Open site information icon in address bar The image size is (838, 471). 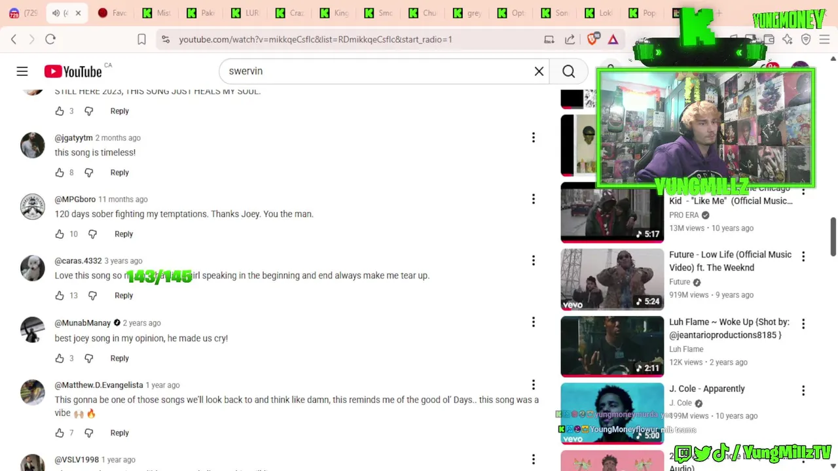(166, 39)
